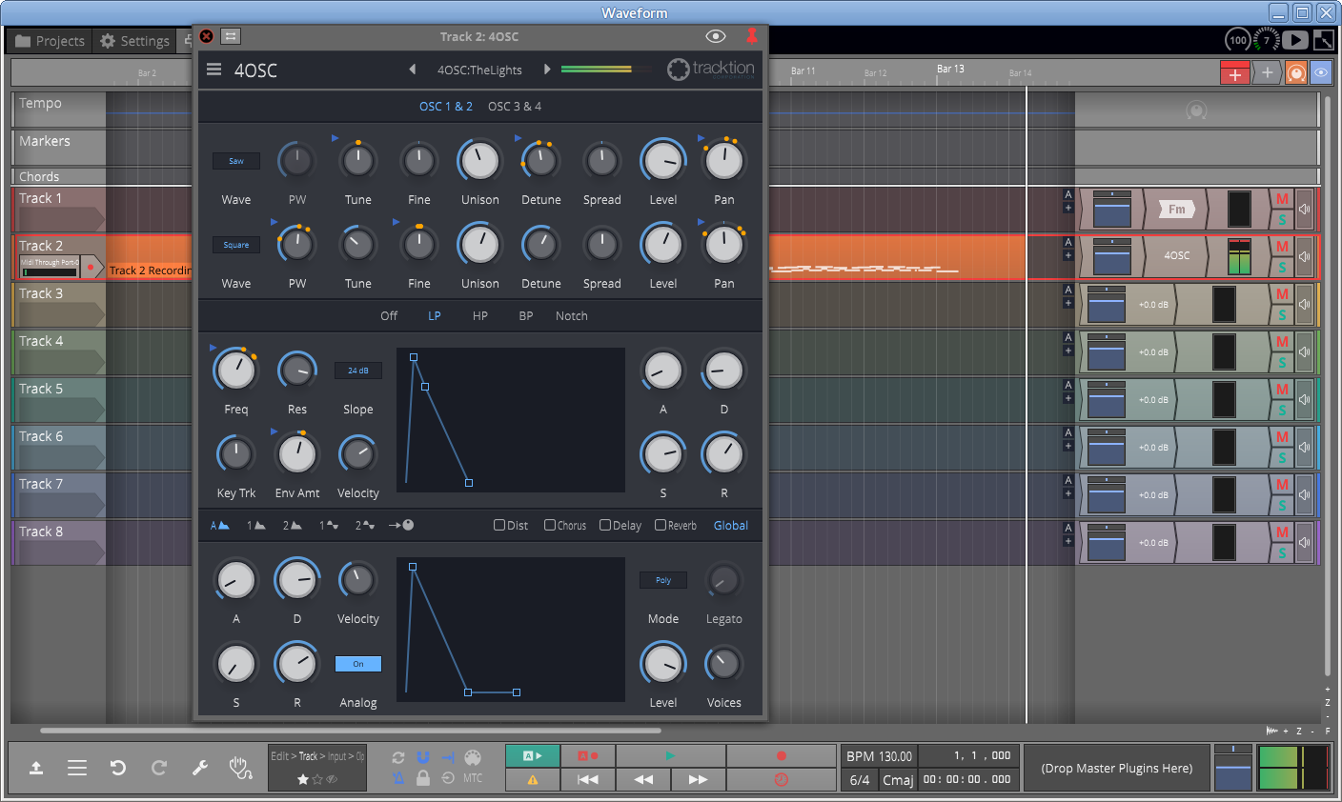Click the rewind to start button
This screenshot has height=802, width=1342.
tap(588, 779)
